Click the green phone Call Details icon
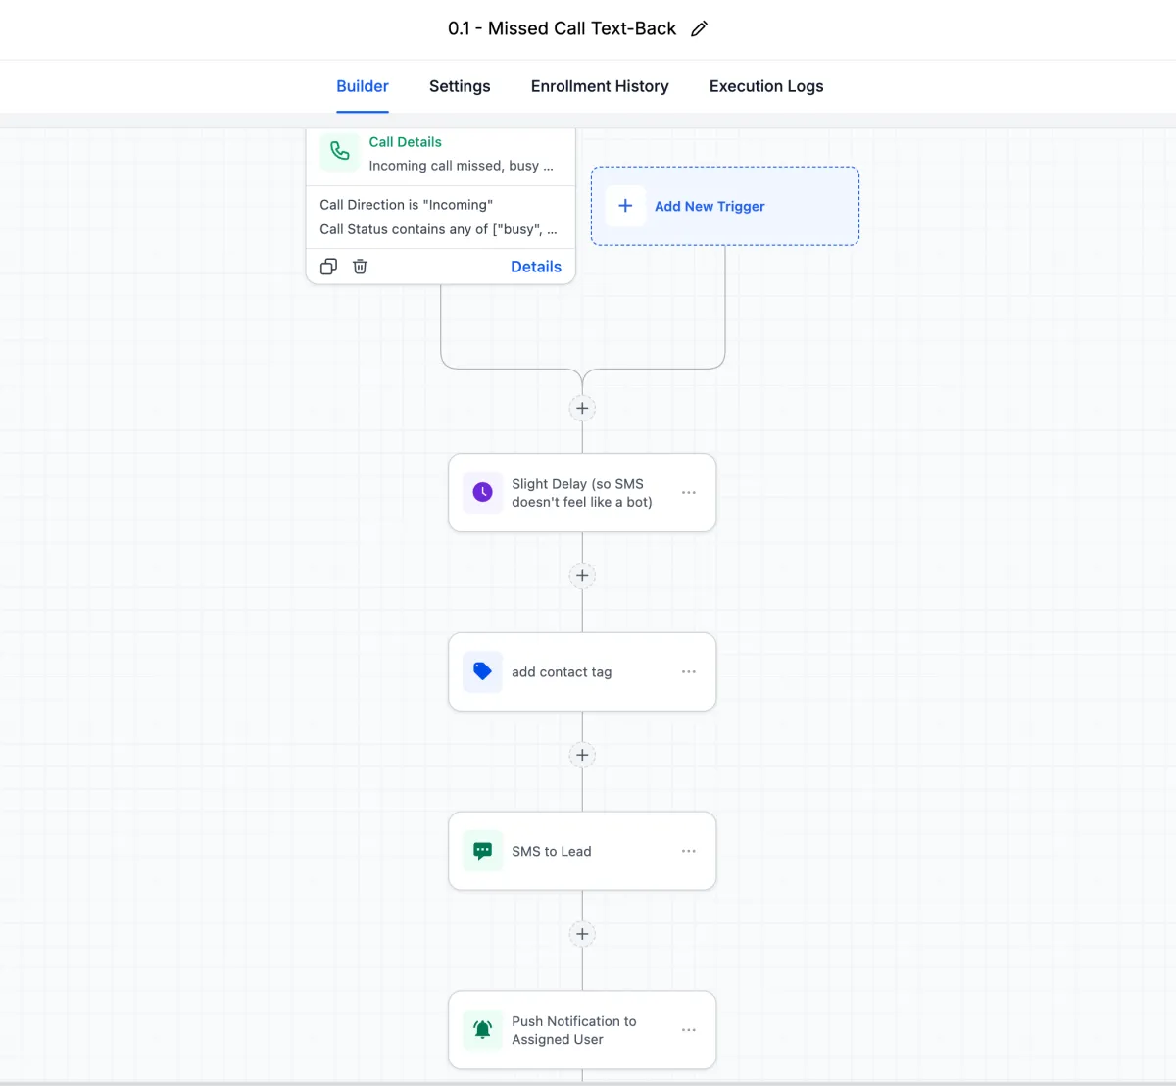Screen dimensions: 1176x1086 [x=339, y=152]
